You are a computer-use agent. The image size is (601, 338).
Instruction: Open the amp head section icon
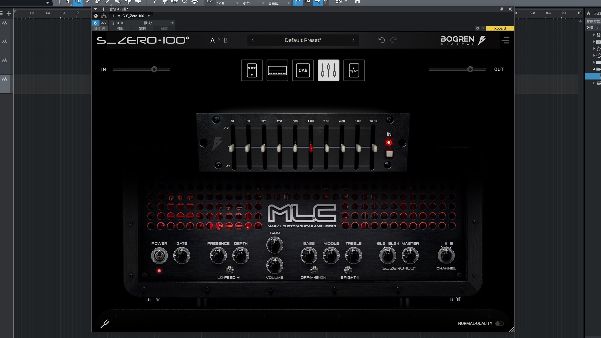tap(277, 70)
